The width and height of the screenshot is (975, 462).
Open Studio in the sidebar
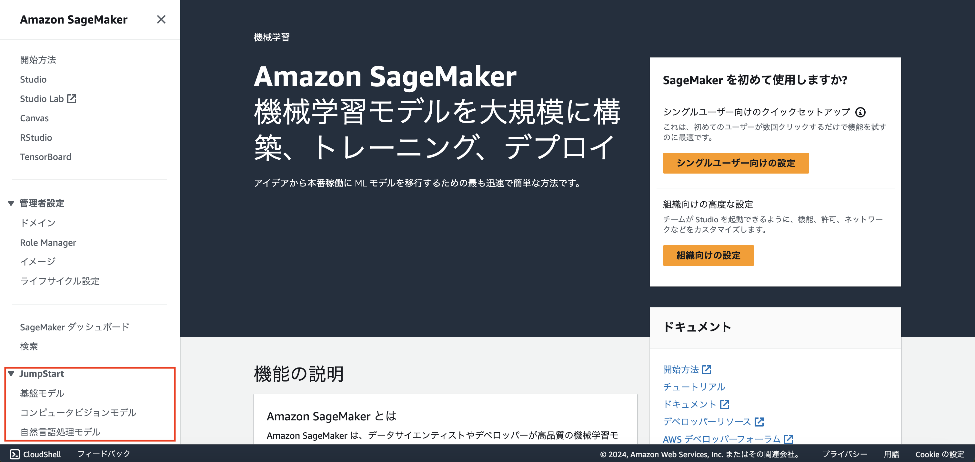[33, 79]
